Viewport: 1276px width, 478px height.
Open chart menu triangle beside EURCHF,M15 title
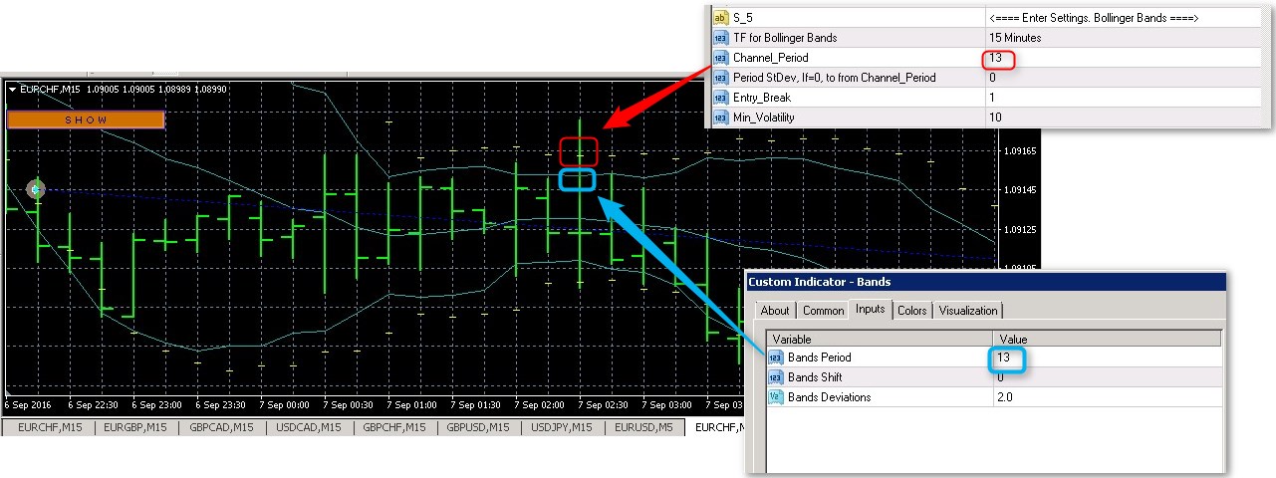click(12, 89)
